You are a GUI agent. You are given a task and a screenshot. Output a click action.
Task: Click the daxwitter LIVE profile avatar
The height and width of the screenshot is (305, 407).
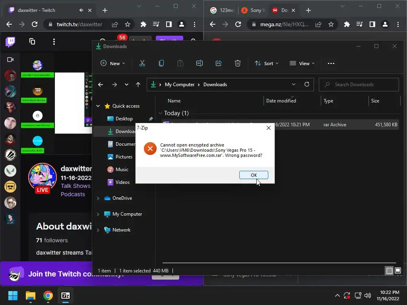coord(42,178)
